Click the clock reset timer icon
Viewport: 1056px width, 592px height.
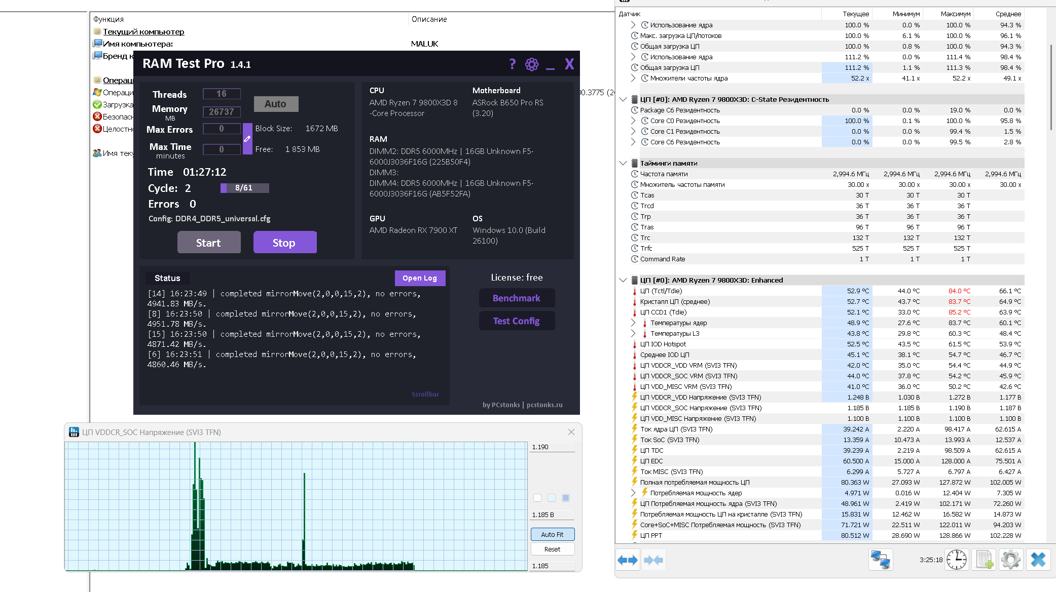(957, 560)
